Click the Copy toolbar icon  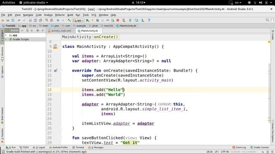[35, 21]
